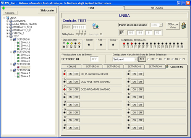Open the COM4 port dropdown
191x138 pixels.
(x=161, y=25)
